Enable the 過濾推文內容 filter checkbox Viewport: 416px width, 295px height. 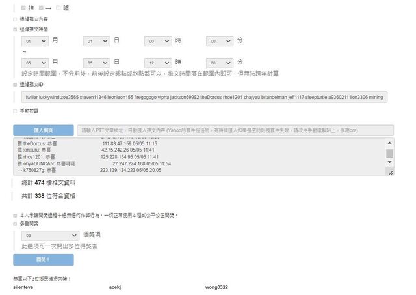[x=16, y=20]
